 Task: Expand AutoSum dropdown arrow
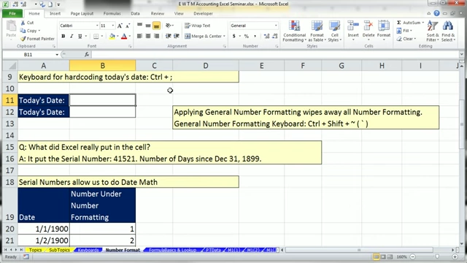(422, 23)
